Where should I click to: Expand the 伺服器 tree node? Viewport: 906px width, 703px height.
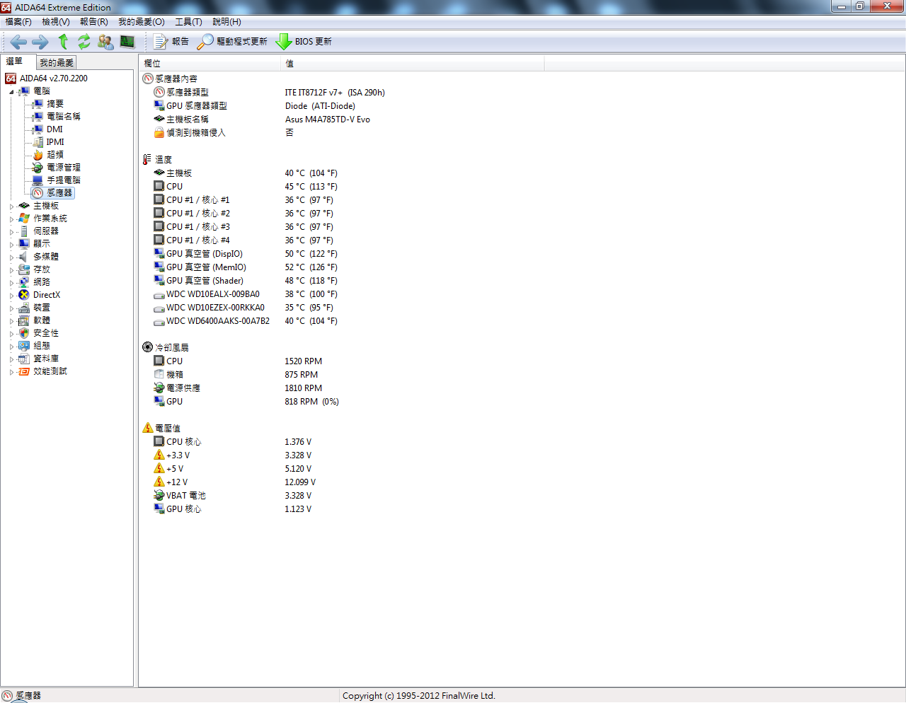click(x=11, y=232)
